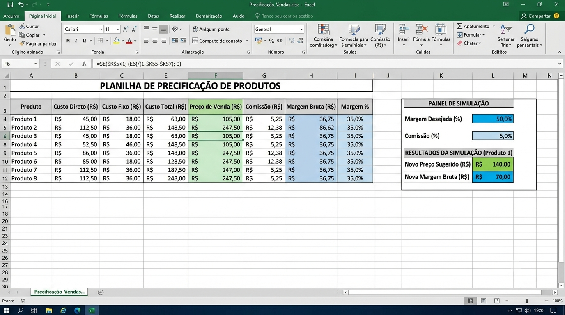
Task: Add a new sheet with the plus button
Action: pyautogui.click(x=101, y=292)
